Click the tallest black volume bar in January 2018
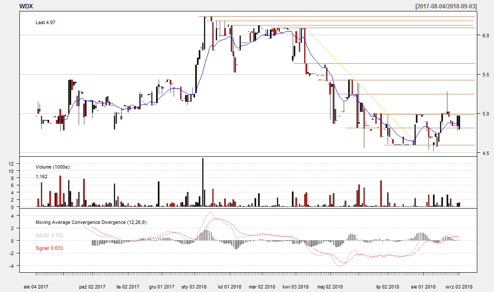Screen dimensions: 494x292 pyautogui.click(x=203, y=182)
